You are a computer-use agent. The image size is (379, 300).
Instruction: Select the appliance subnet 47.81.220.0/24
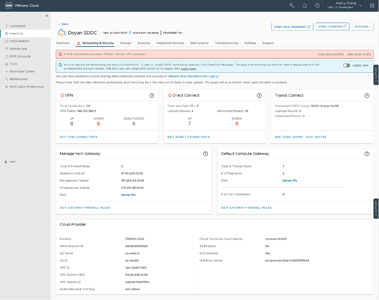pos(132,173)
